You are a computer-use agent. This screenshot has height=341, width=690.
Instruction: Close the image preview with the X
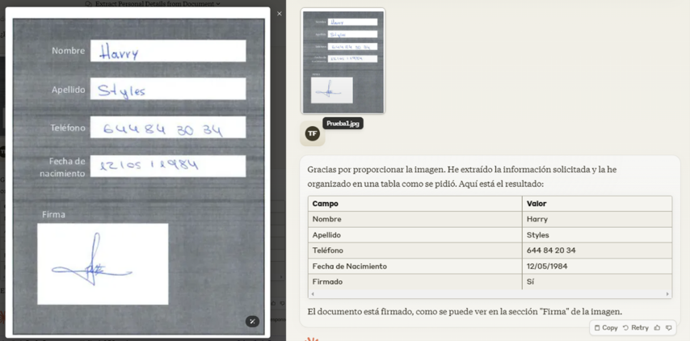click(280, 14)
